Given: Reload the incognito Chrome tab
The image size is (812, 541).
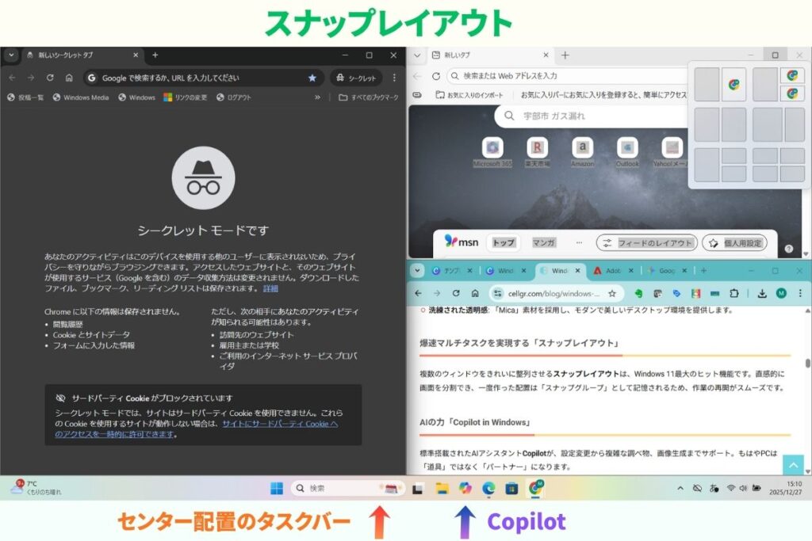Looking at the screenshot, I should [50, 78].
